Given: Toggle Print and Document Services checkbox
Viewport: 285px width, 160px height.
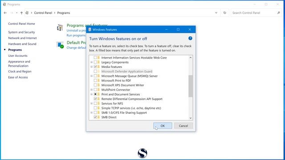Looking at the screenshot, I should tap(95, 94).
